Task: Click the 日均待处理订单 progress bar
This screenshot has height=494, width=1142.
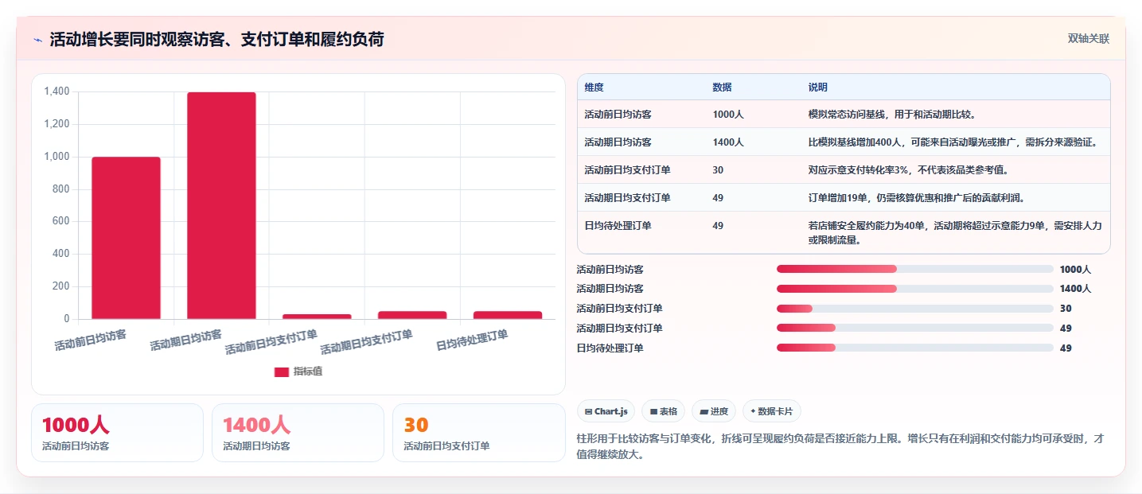Action: coord(915,348)
